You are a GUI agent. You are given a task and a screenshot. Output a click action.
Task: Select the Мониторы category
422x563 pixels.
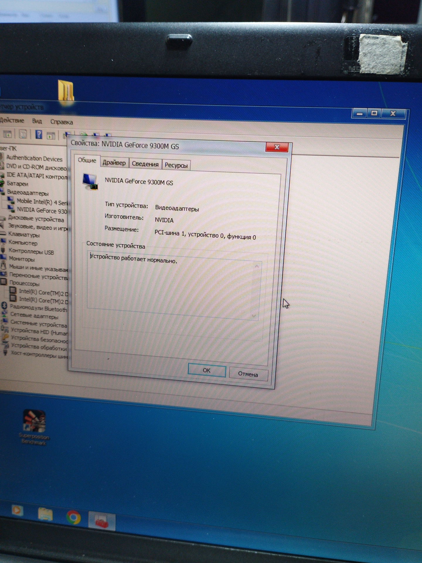pyautogui.click(x=22, y=259)
